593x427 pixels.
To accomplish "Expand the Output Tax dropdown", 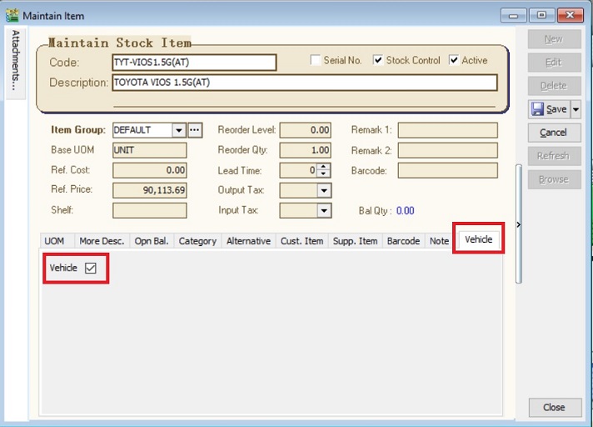I will [x=324, y=190].
